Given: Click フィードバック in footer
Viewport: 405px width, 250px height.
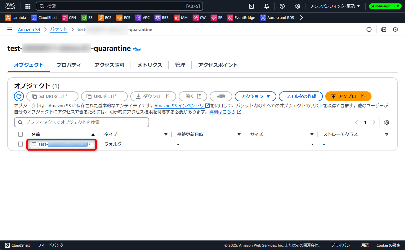Looking at the screenshot, I should pos(51,245).
